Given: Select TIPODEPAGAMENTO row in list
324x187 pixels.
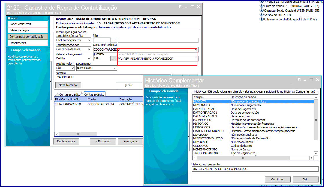Looking at the screenshot, I should tap(253, 153).
